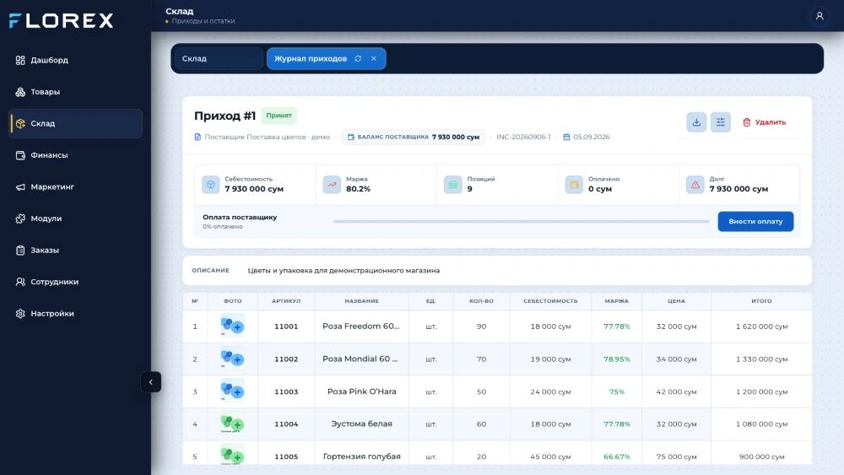Viewport: 844px width, 475px height.
Task: Click the Роза Pink O'Hara name
Action: (362, 391)
